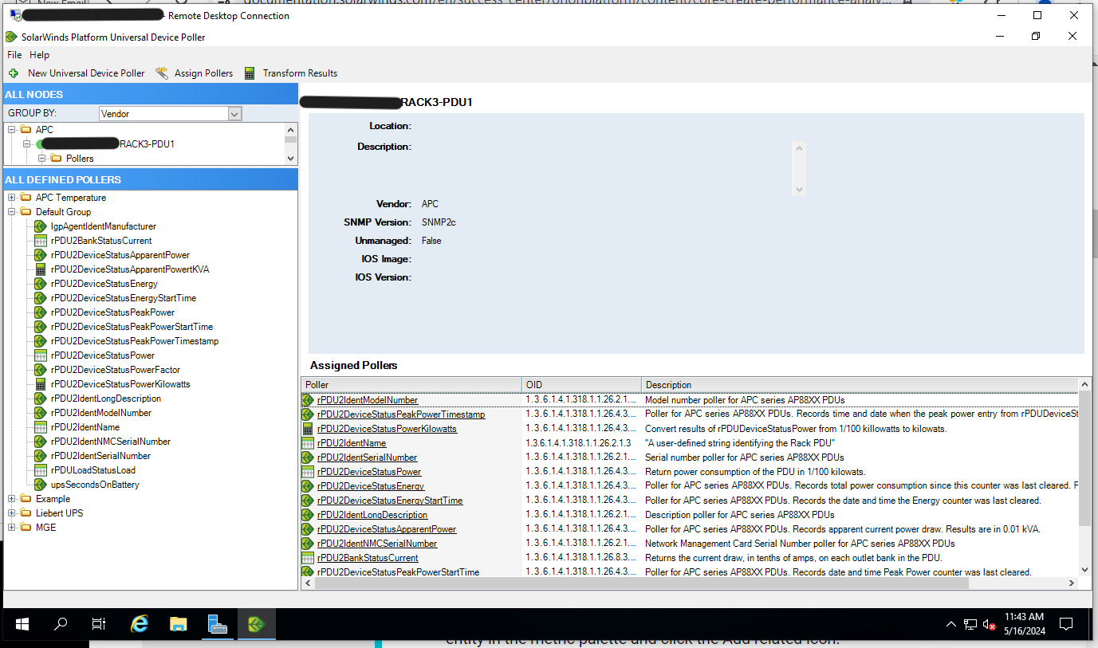Screen dimensions: 1098x648
Task: Click Assigned Pollers horizontal scrollbar thumb
Action: [x=642, y=583]
